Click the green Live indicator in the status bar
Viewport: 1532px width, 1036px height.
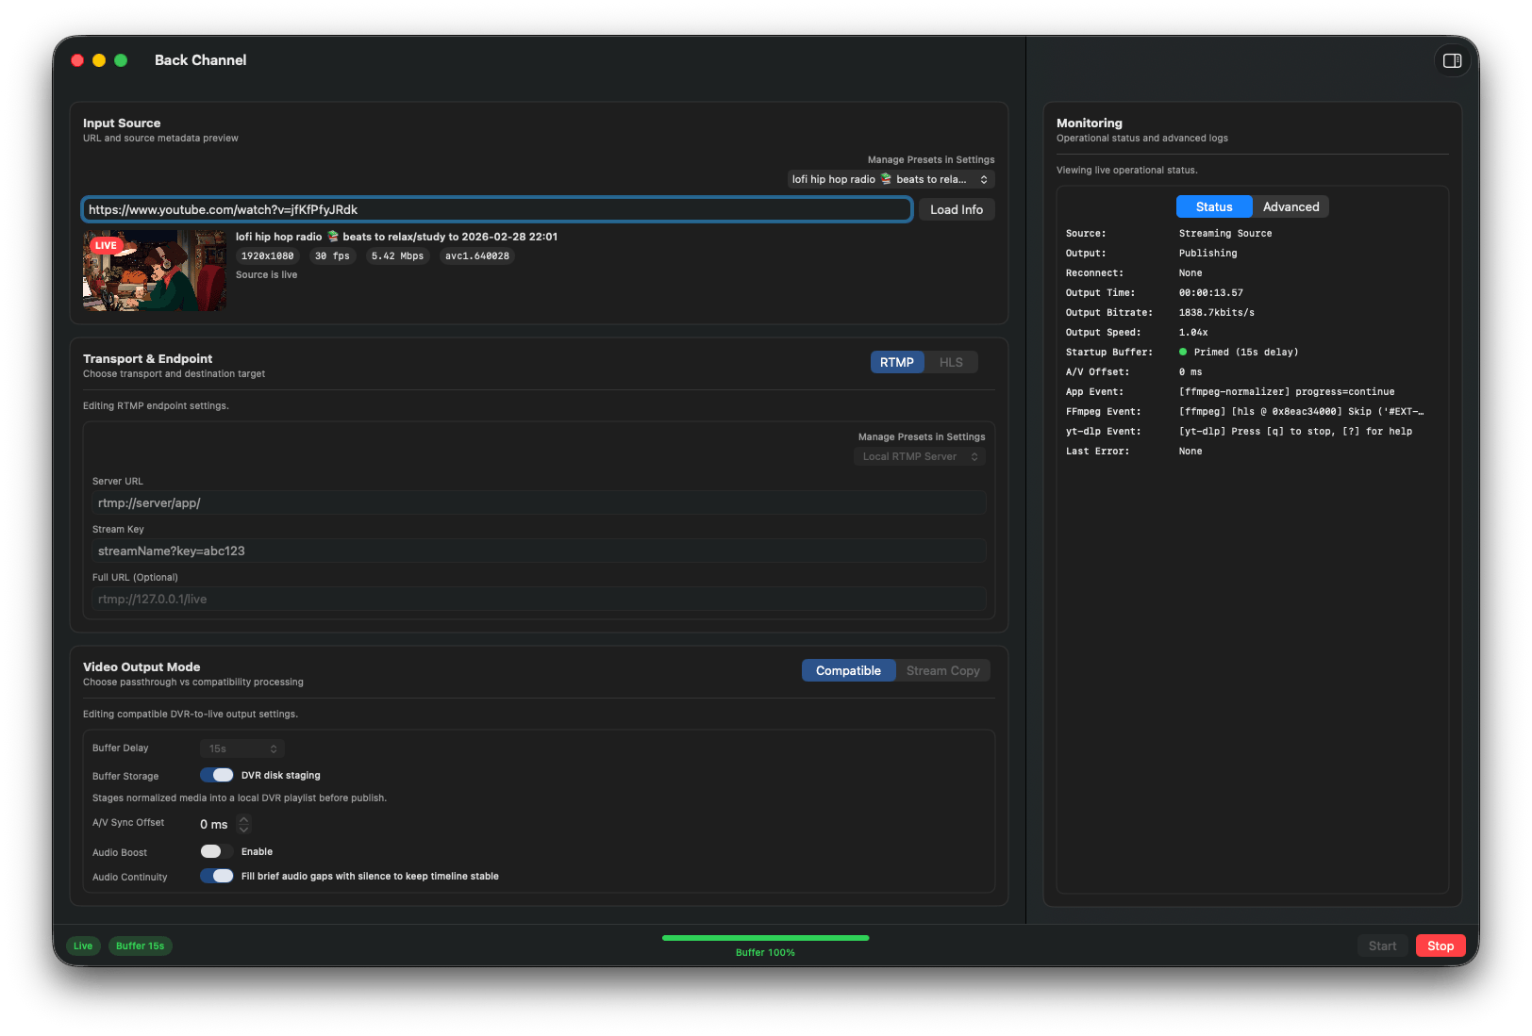coord(83,946)
